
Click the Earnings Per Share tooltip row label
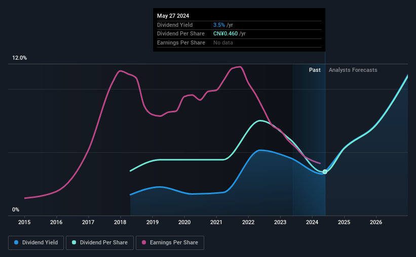[181, 42]
